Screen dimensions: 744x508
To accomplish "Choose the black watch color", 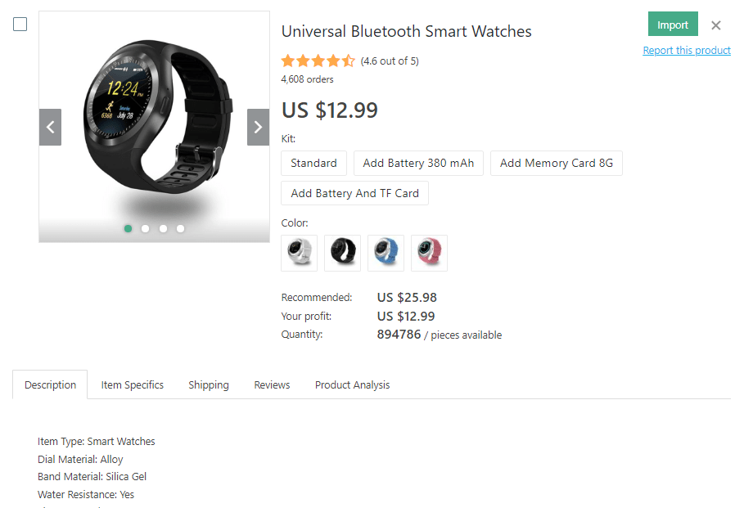I will coord(343,253).
